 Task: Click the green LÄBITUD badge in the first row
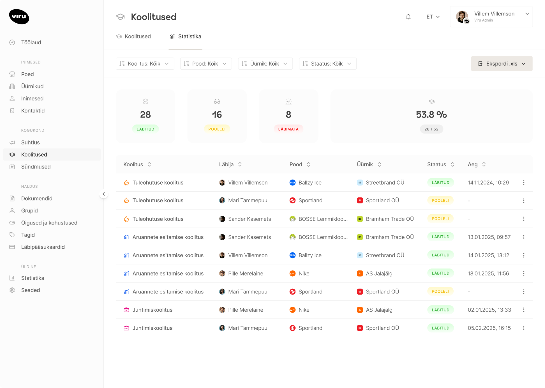[x=440, y=183]
